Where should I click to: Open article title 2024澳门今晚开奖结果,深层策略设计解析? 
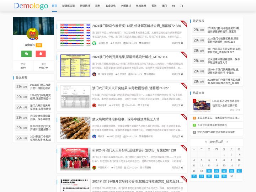130,57
